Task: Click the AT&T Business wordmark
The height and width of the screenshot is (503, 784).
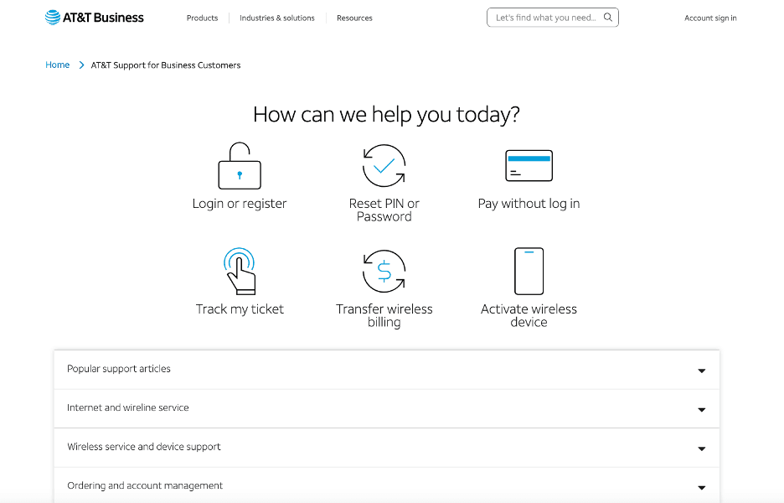Action: pyautogui.click(x=102, y=16)
